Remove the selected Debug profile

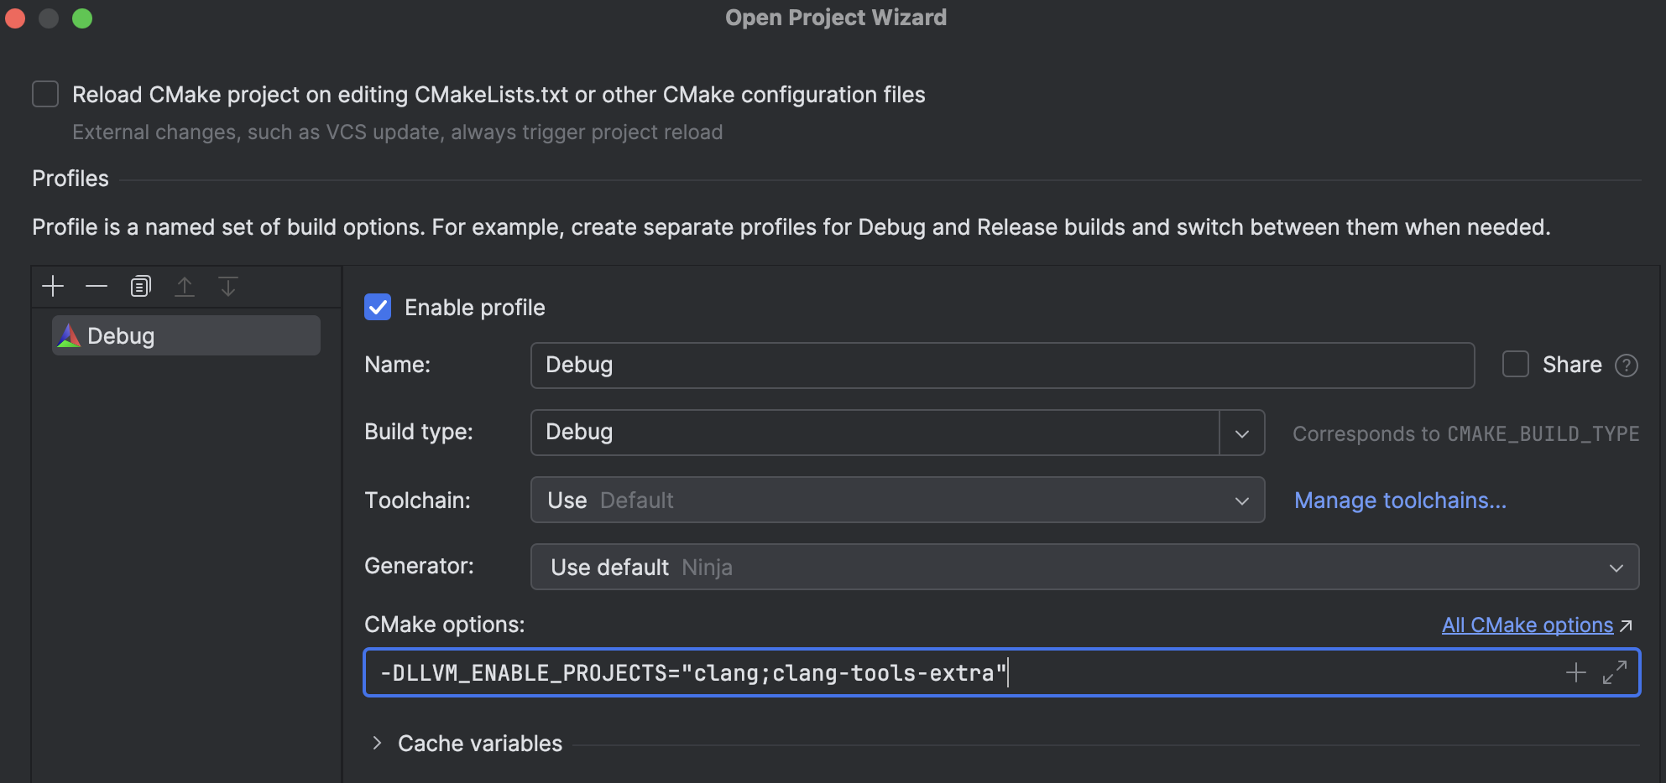97,286
